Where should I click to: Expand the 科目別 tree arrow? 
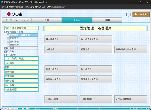tap(6, 51)
